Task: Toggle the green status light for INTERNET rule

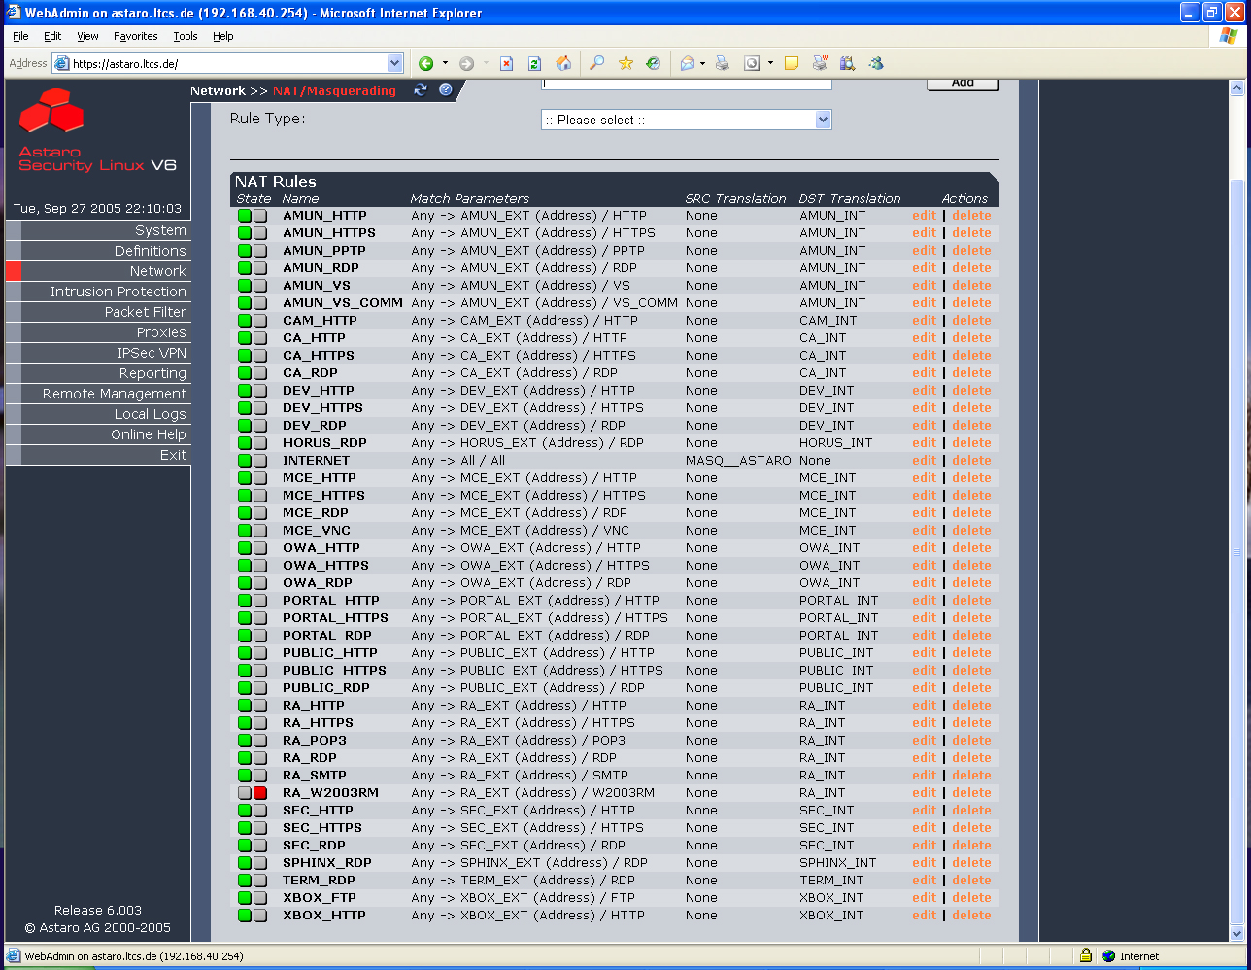Action: coord(245,461)
